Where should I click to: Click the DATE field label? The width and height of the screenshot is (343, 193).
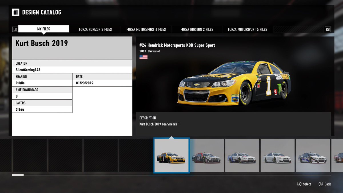[x=79, y=77]
